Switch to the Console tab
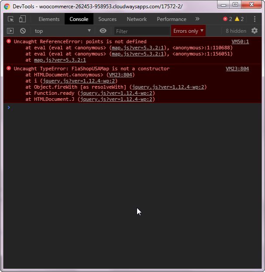Screen dimensions: 265x272 click(79, 19)
